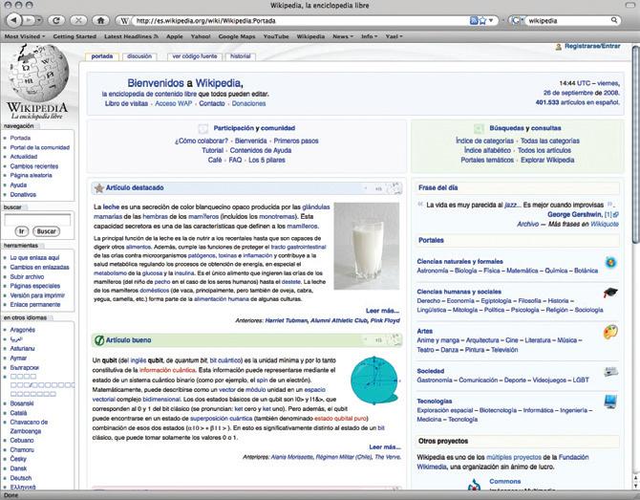
Task: Open the YouTube bookmark
Action: pos(276,36)
